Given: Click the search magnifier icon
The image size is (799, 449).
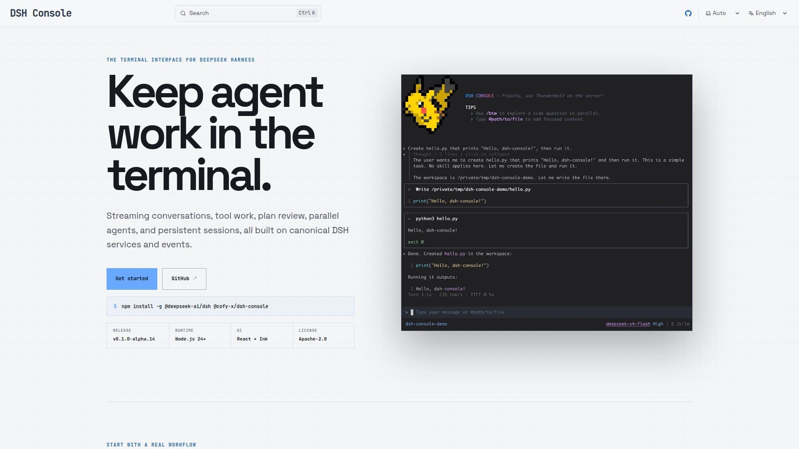Looking at the screenshot, I should (x=183, y=13).
